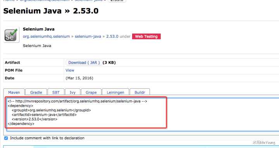Image resolution: width=279 pixels, height=148 pixels.
Task: Click the (3 KB) file size text
Action: 109,62
